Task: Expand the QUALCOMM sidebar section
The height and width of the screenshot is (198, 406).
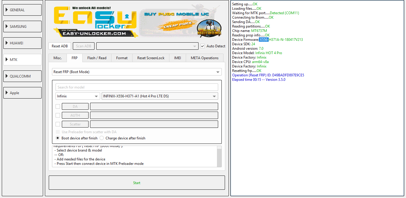Action: [x=22, y=76]
